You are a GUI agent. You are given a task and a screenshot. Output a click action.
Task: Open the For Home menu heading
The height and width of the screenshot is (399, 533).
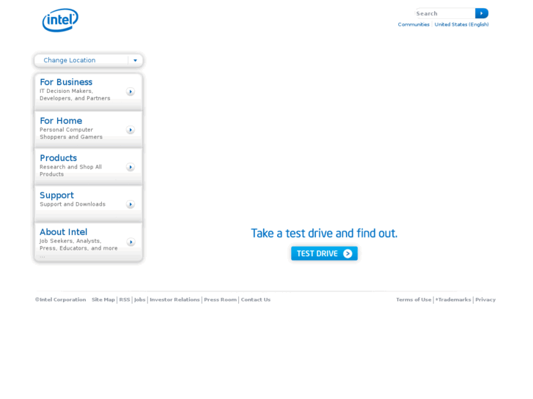tap(61, 121)
